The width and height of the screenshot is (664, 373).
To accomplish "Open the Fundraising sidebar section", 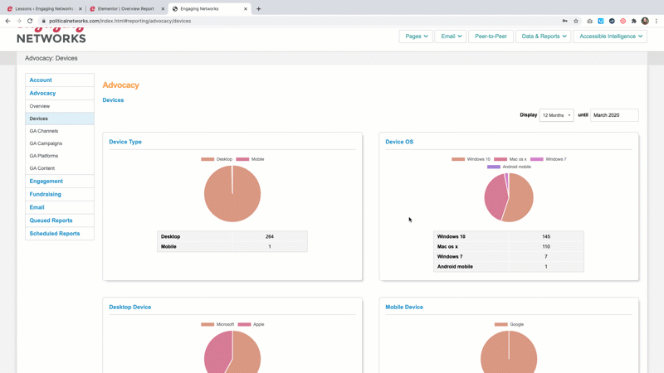I will coord(45,194).
